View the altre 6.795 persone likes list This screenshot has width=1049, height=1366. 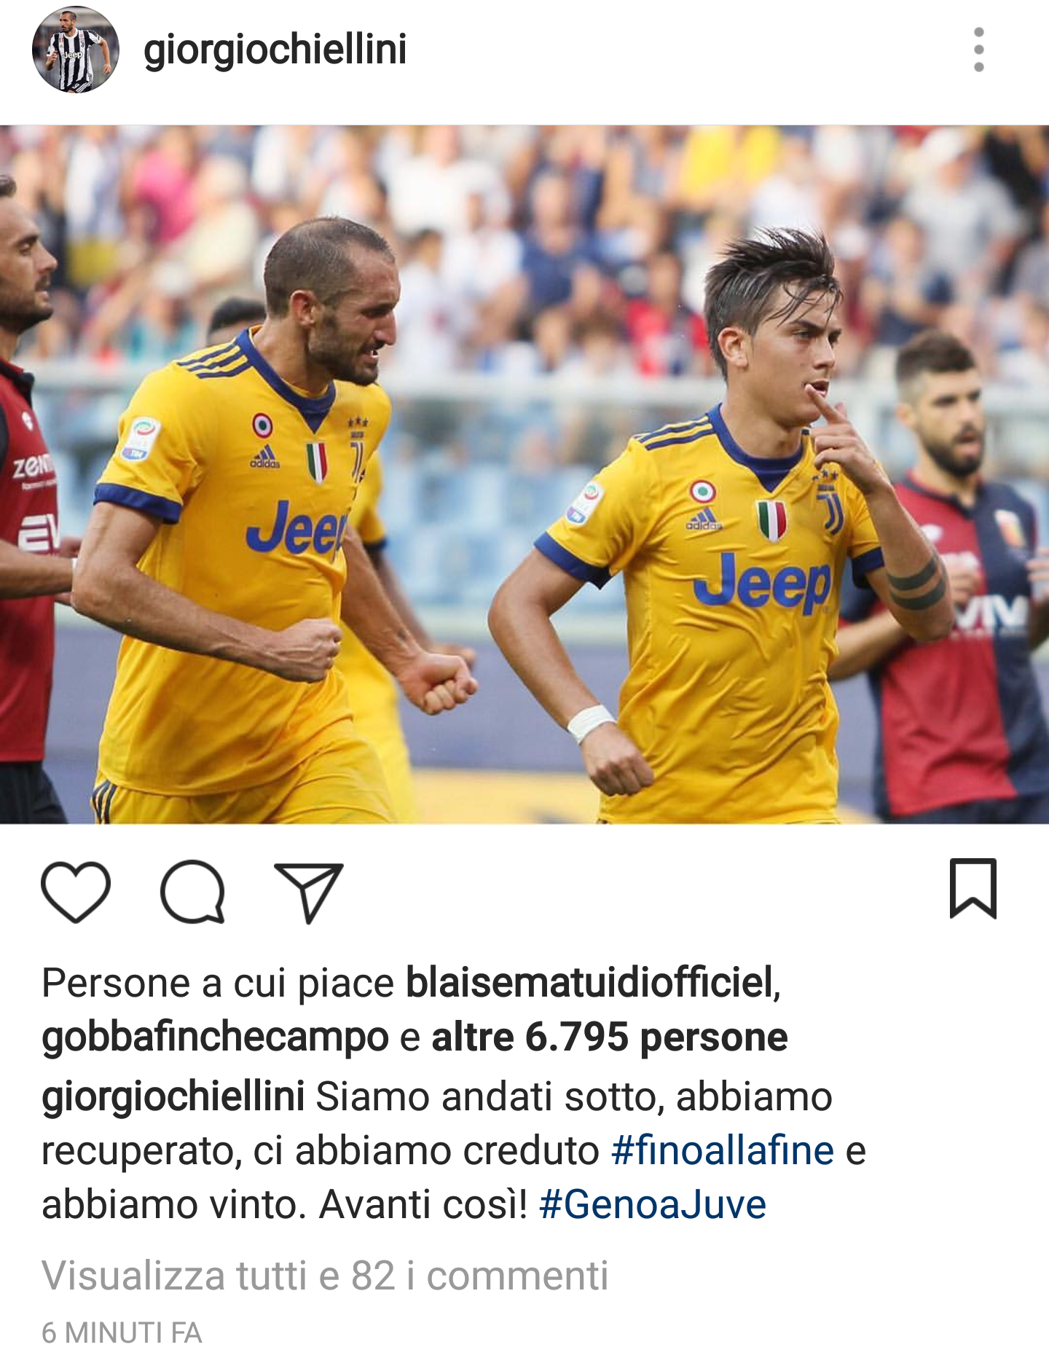610,1037
